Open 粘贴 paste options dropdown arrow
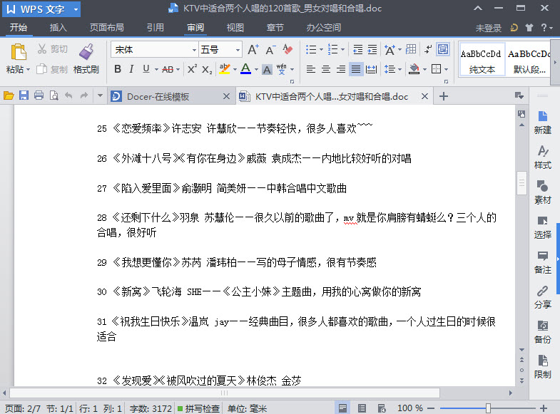560x414 pixels. [x=29, y=70]
